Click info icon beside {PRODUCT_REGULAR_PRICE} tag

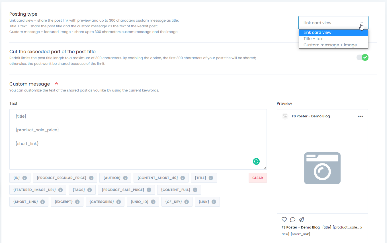click(91, 178)
